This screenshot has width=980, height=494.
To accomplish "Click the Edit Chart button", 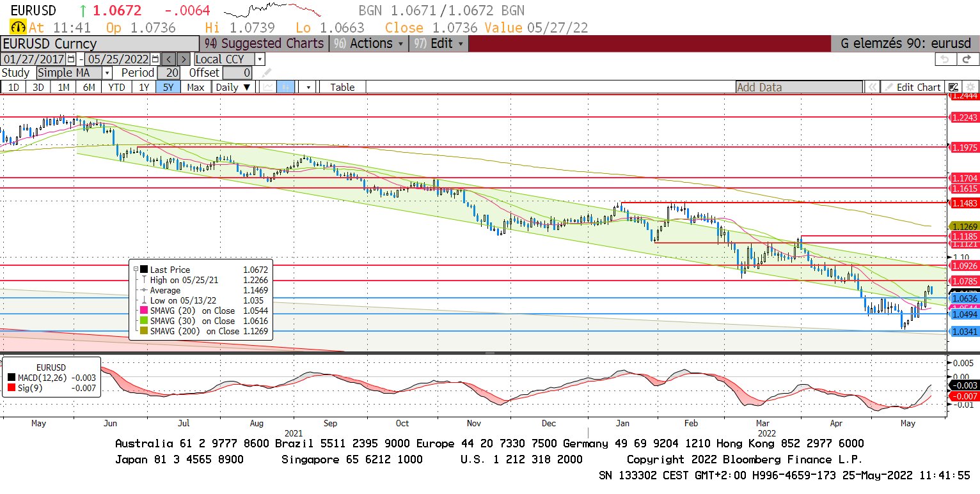I will click(x=913, y=87).
